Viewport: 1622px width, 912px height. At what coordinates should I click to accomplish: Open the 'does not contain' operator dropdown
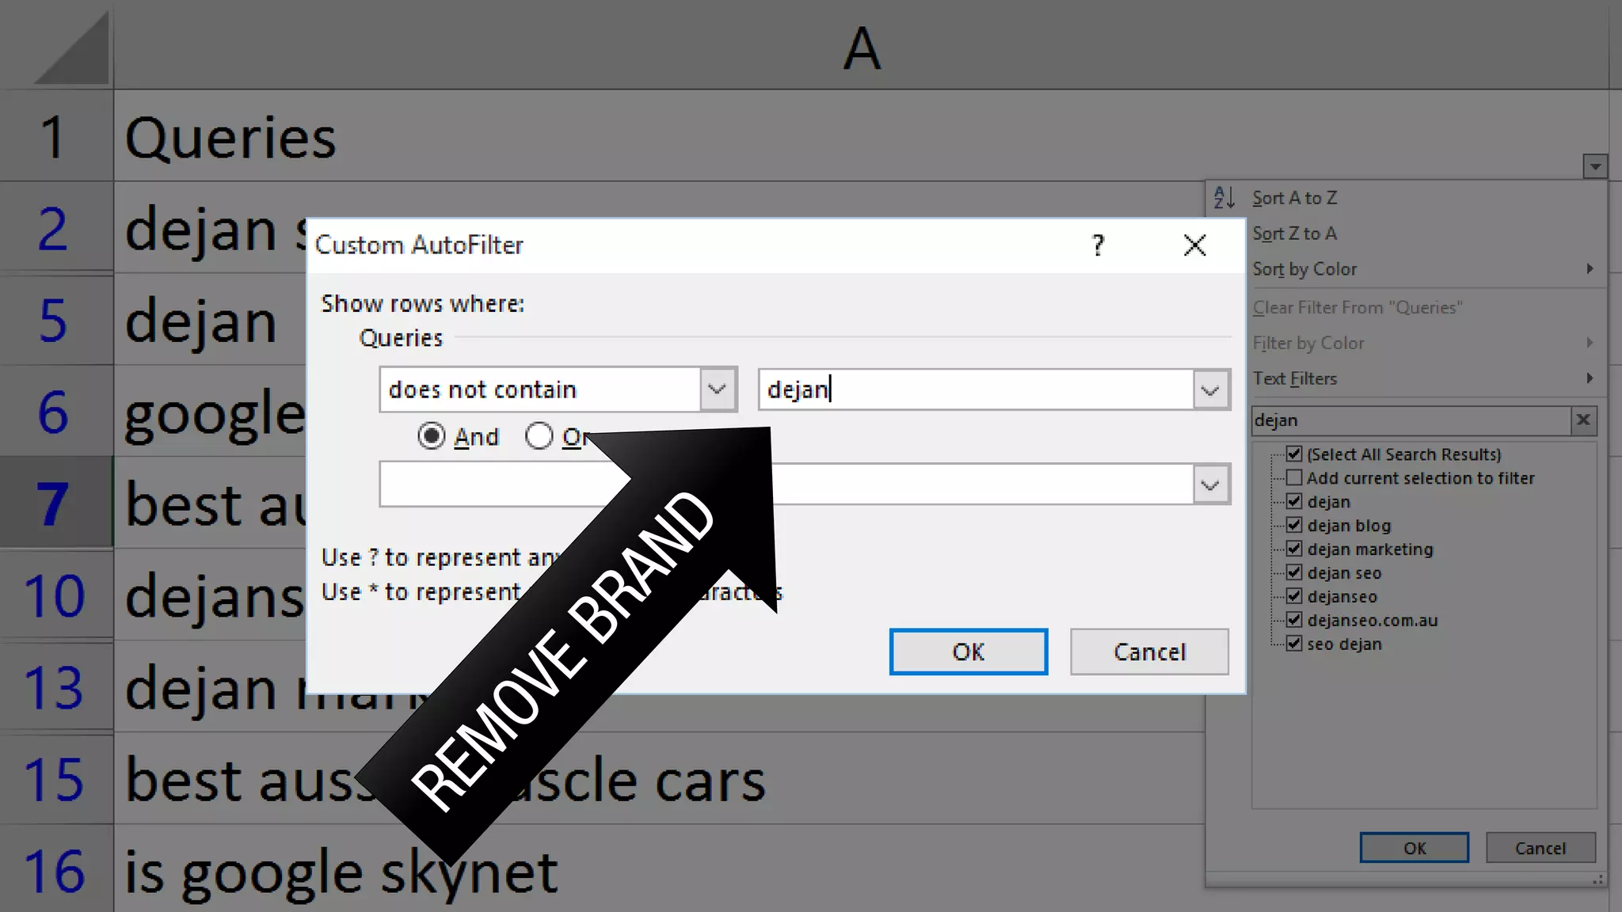[x=718, y=389]
